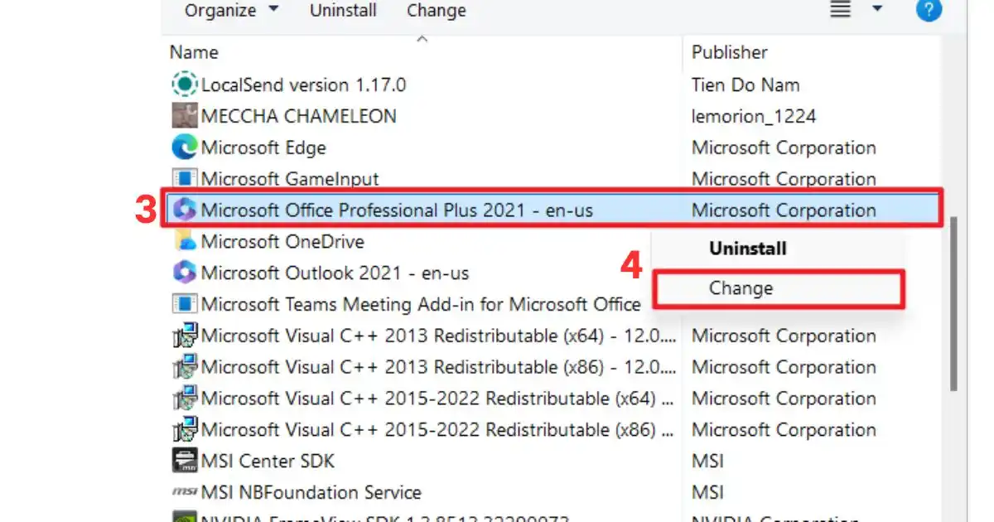This screenshot has height=522, width=994.
Task: Click Uninstall in the toolbar
Action: click(343, 10)
